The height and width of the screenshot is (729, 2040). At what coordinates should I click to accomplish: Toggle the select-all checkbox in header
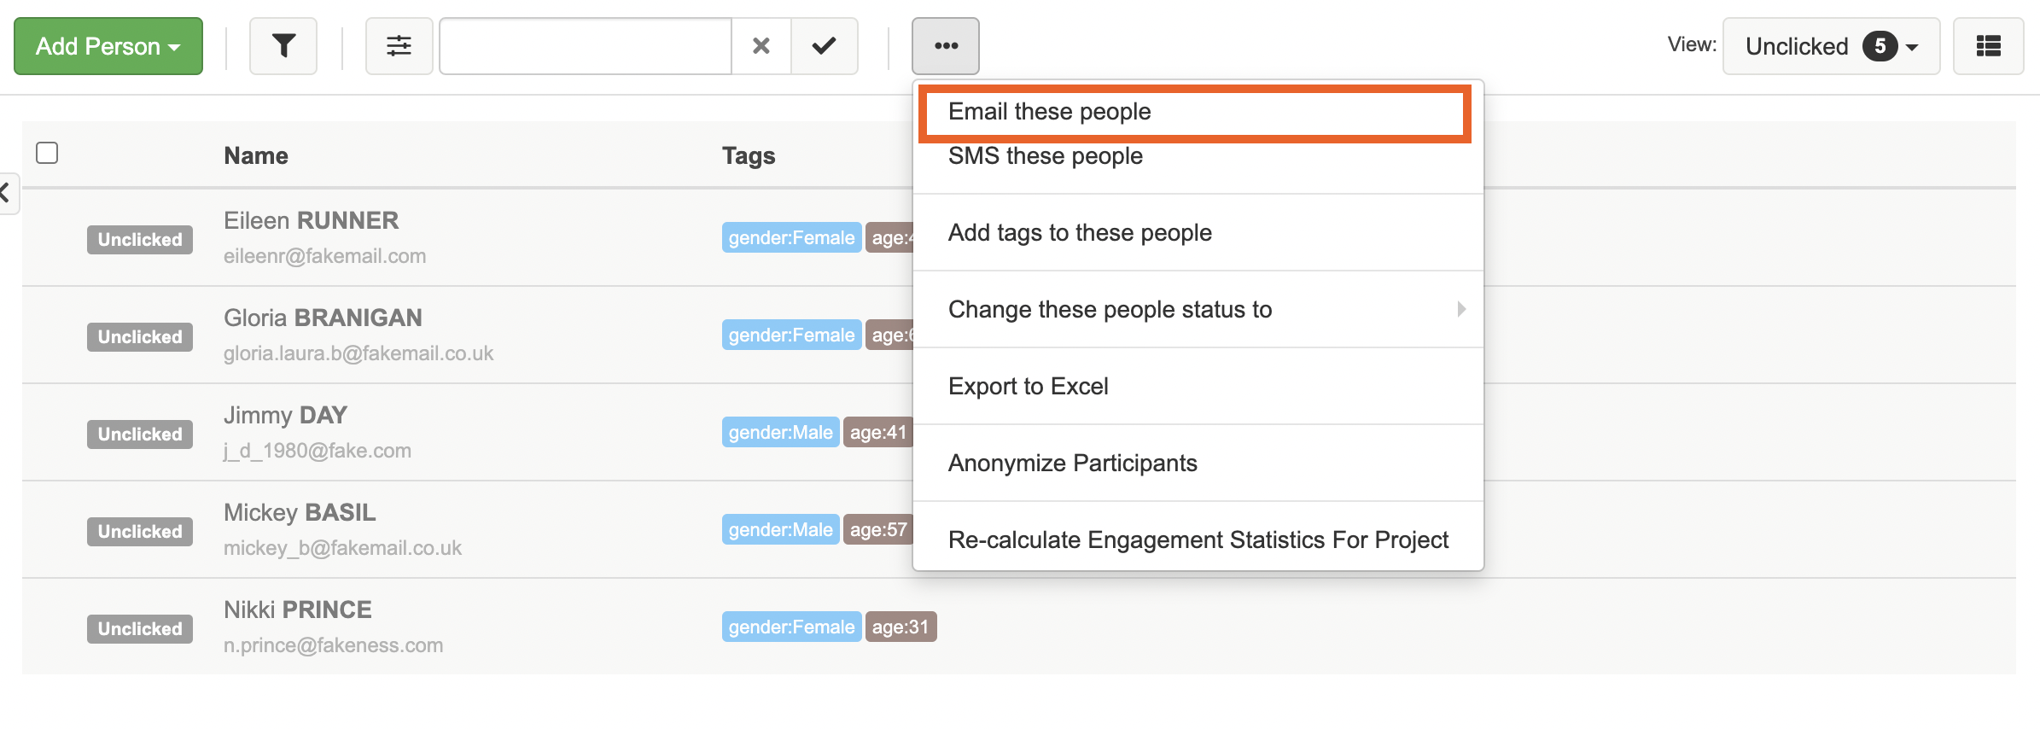(x=47, y=153)
